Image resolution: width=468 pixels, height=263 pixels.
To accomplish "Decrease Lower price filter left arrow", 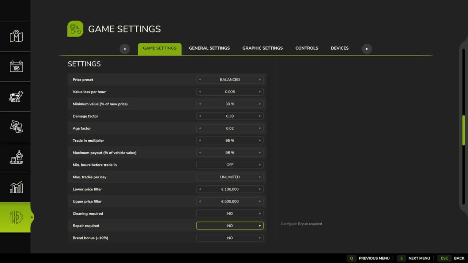I will pyautogui.click(x=200, y=189).
